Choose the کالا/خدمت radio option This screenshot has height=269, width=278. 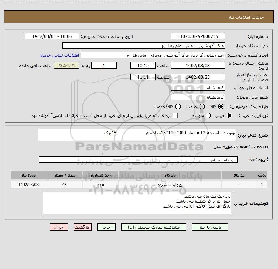tap(178, 107)
